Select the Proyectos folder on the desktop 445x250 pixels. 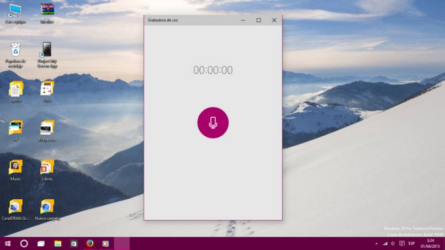click(47, 129)
